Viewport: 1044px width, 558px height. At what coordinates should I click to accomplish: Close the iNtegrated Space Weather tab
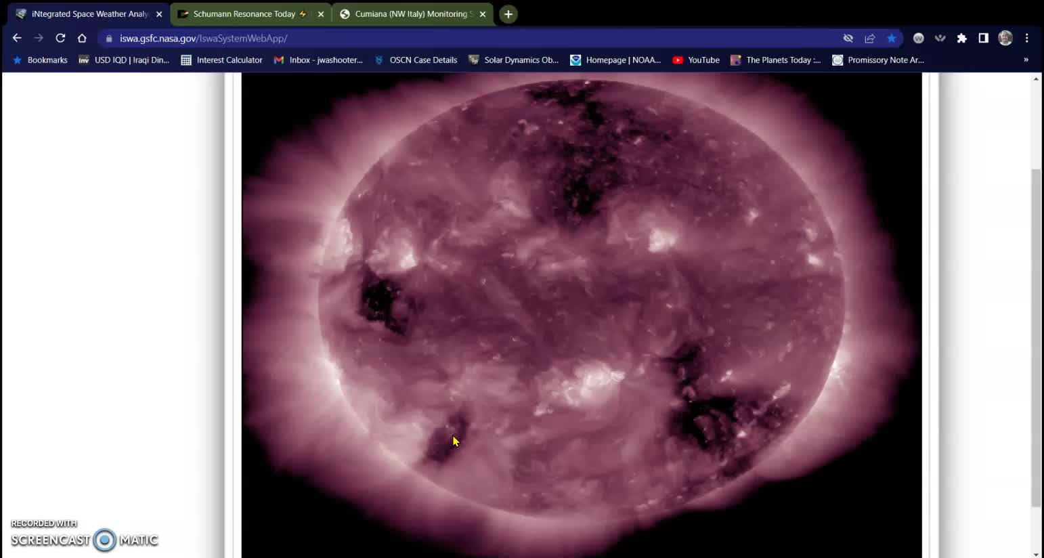pos(159,14)
